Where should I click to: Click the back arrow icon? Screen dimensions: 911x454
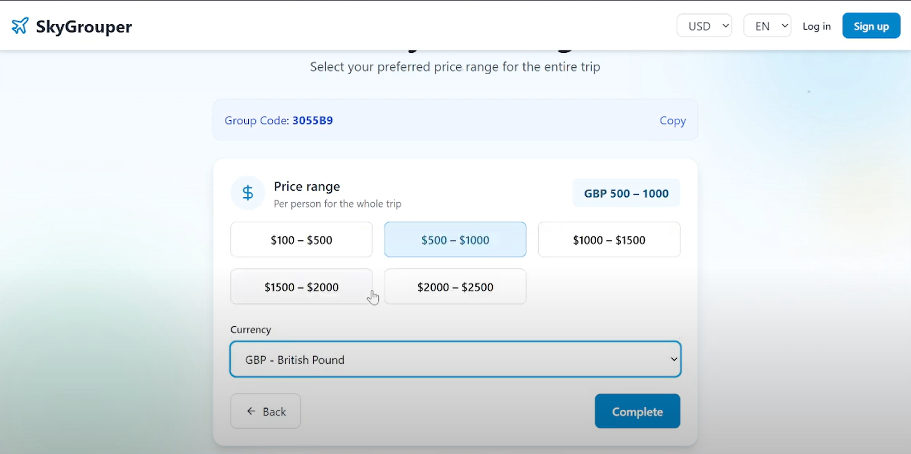point(251,411)
